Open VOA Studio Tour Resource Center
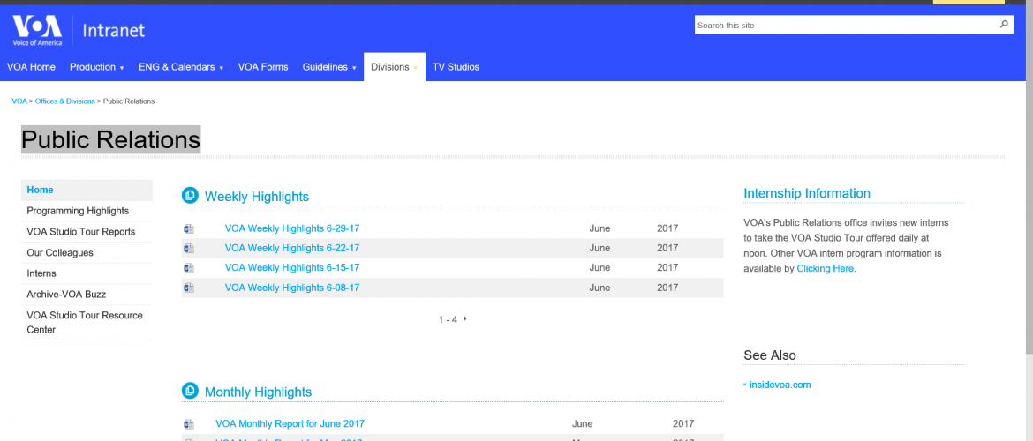The image size is (1033, 441). (87, 323)
